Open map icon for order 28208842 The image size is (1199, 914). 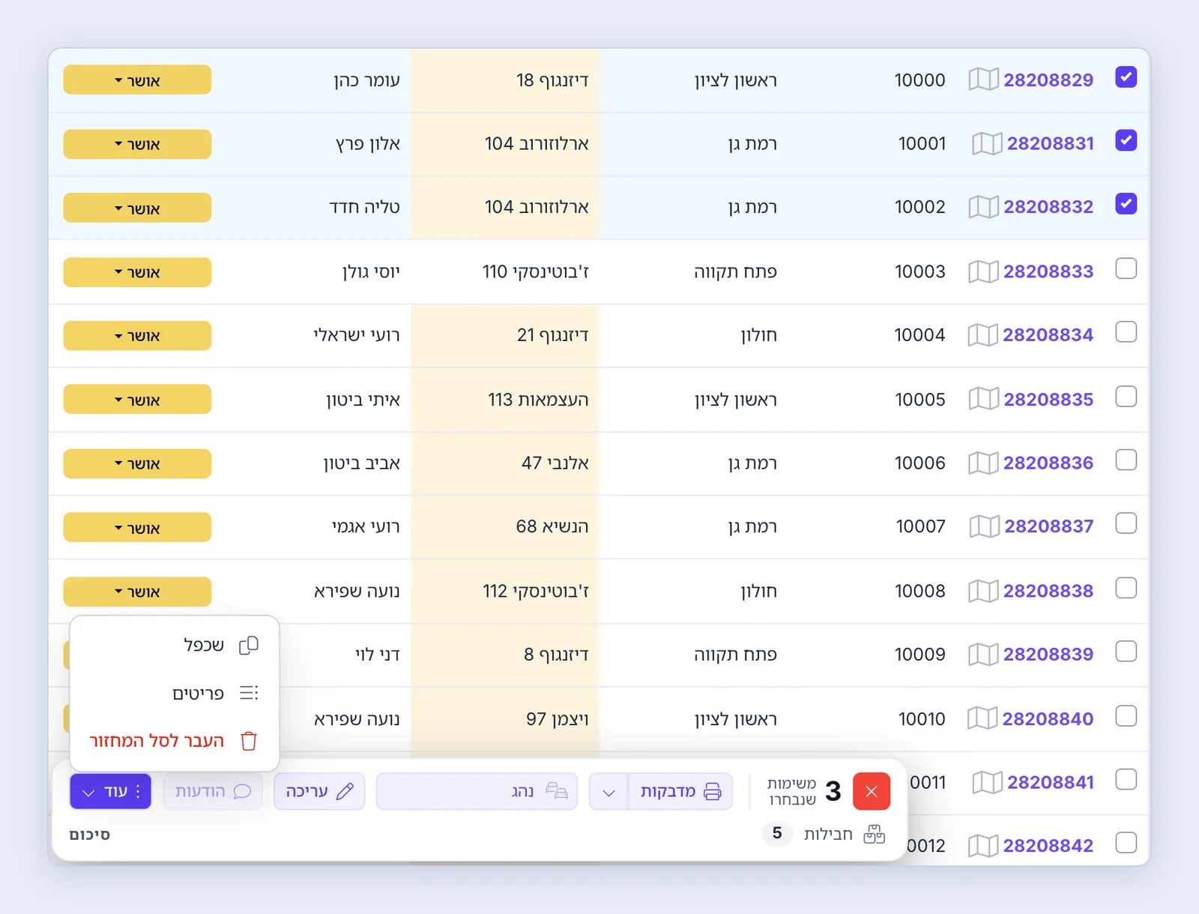[983, 846]
